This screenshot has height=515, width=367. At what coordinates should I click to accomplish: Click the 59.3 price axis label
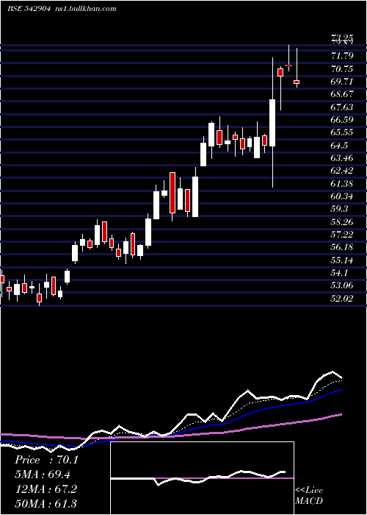[x=340, y=209]
